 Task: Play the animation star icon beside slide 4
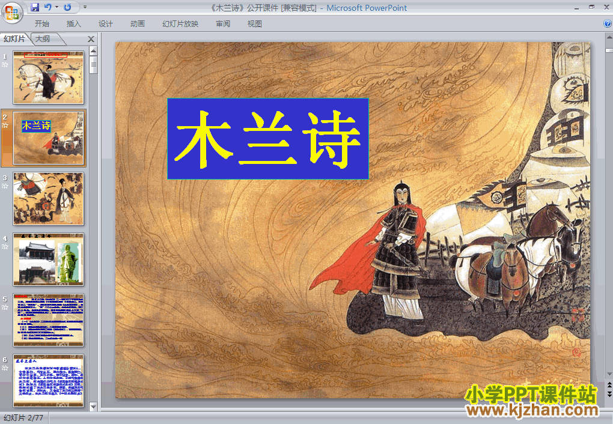[x=5, y=247]
